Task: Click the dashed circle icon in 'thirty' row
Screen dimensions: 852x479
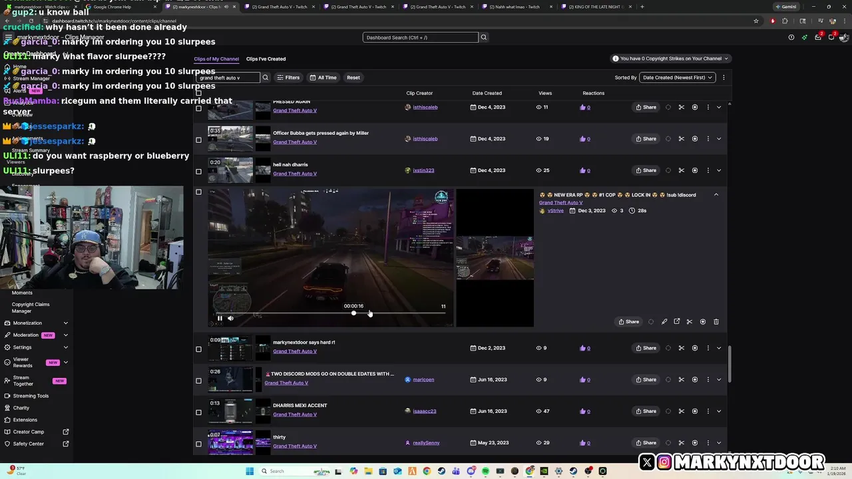Action: tap(668, 442)
